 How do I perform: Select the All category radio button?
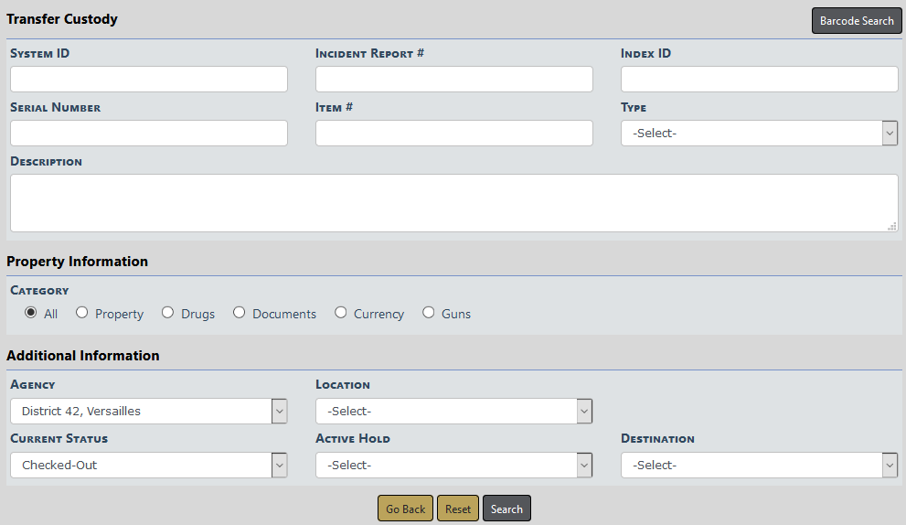coord(31,313)
